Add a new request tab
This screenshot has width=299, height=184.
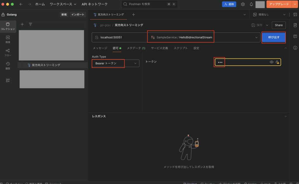tap(133, 15)
